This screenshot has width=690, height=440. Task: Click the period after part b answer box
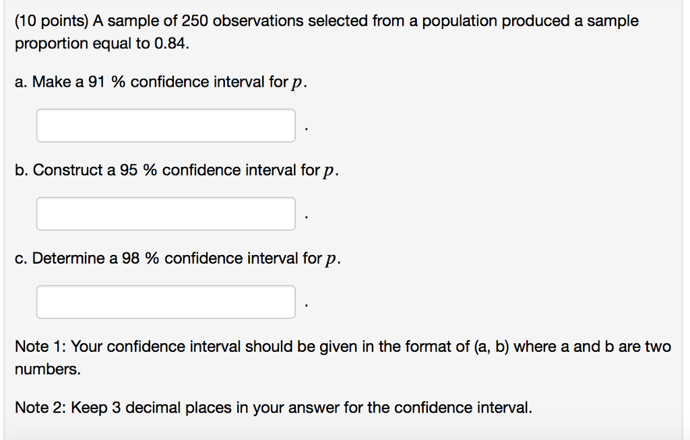tap(307, 217)
